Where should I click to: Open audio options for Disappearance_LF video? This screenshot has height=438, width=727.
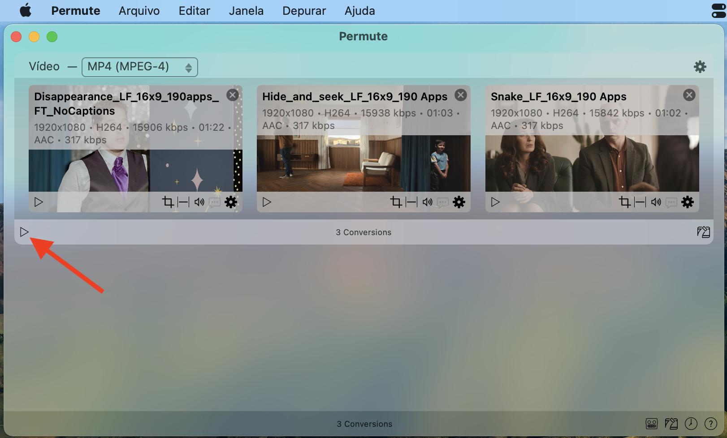click(199, 202)
